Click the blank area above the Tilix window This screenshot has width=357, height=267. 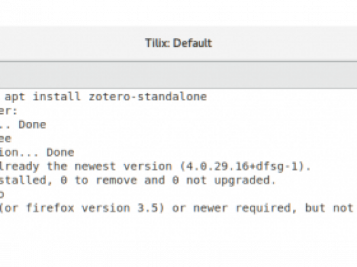[178, 12]
